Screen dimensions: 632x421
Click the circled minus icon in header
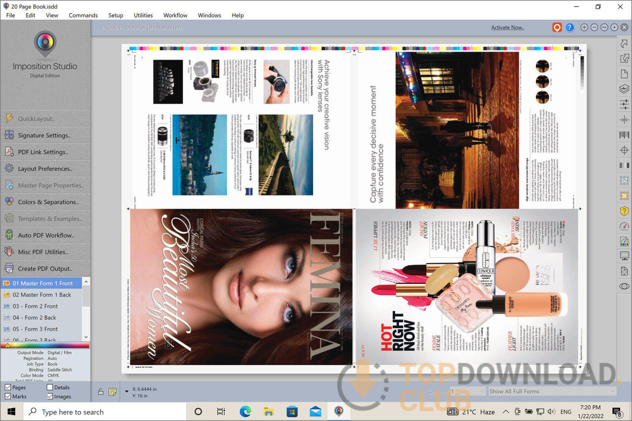coord(594,28)
